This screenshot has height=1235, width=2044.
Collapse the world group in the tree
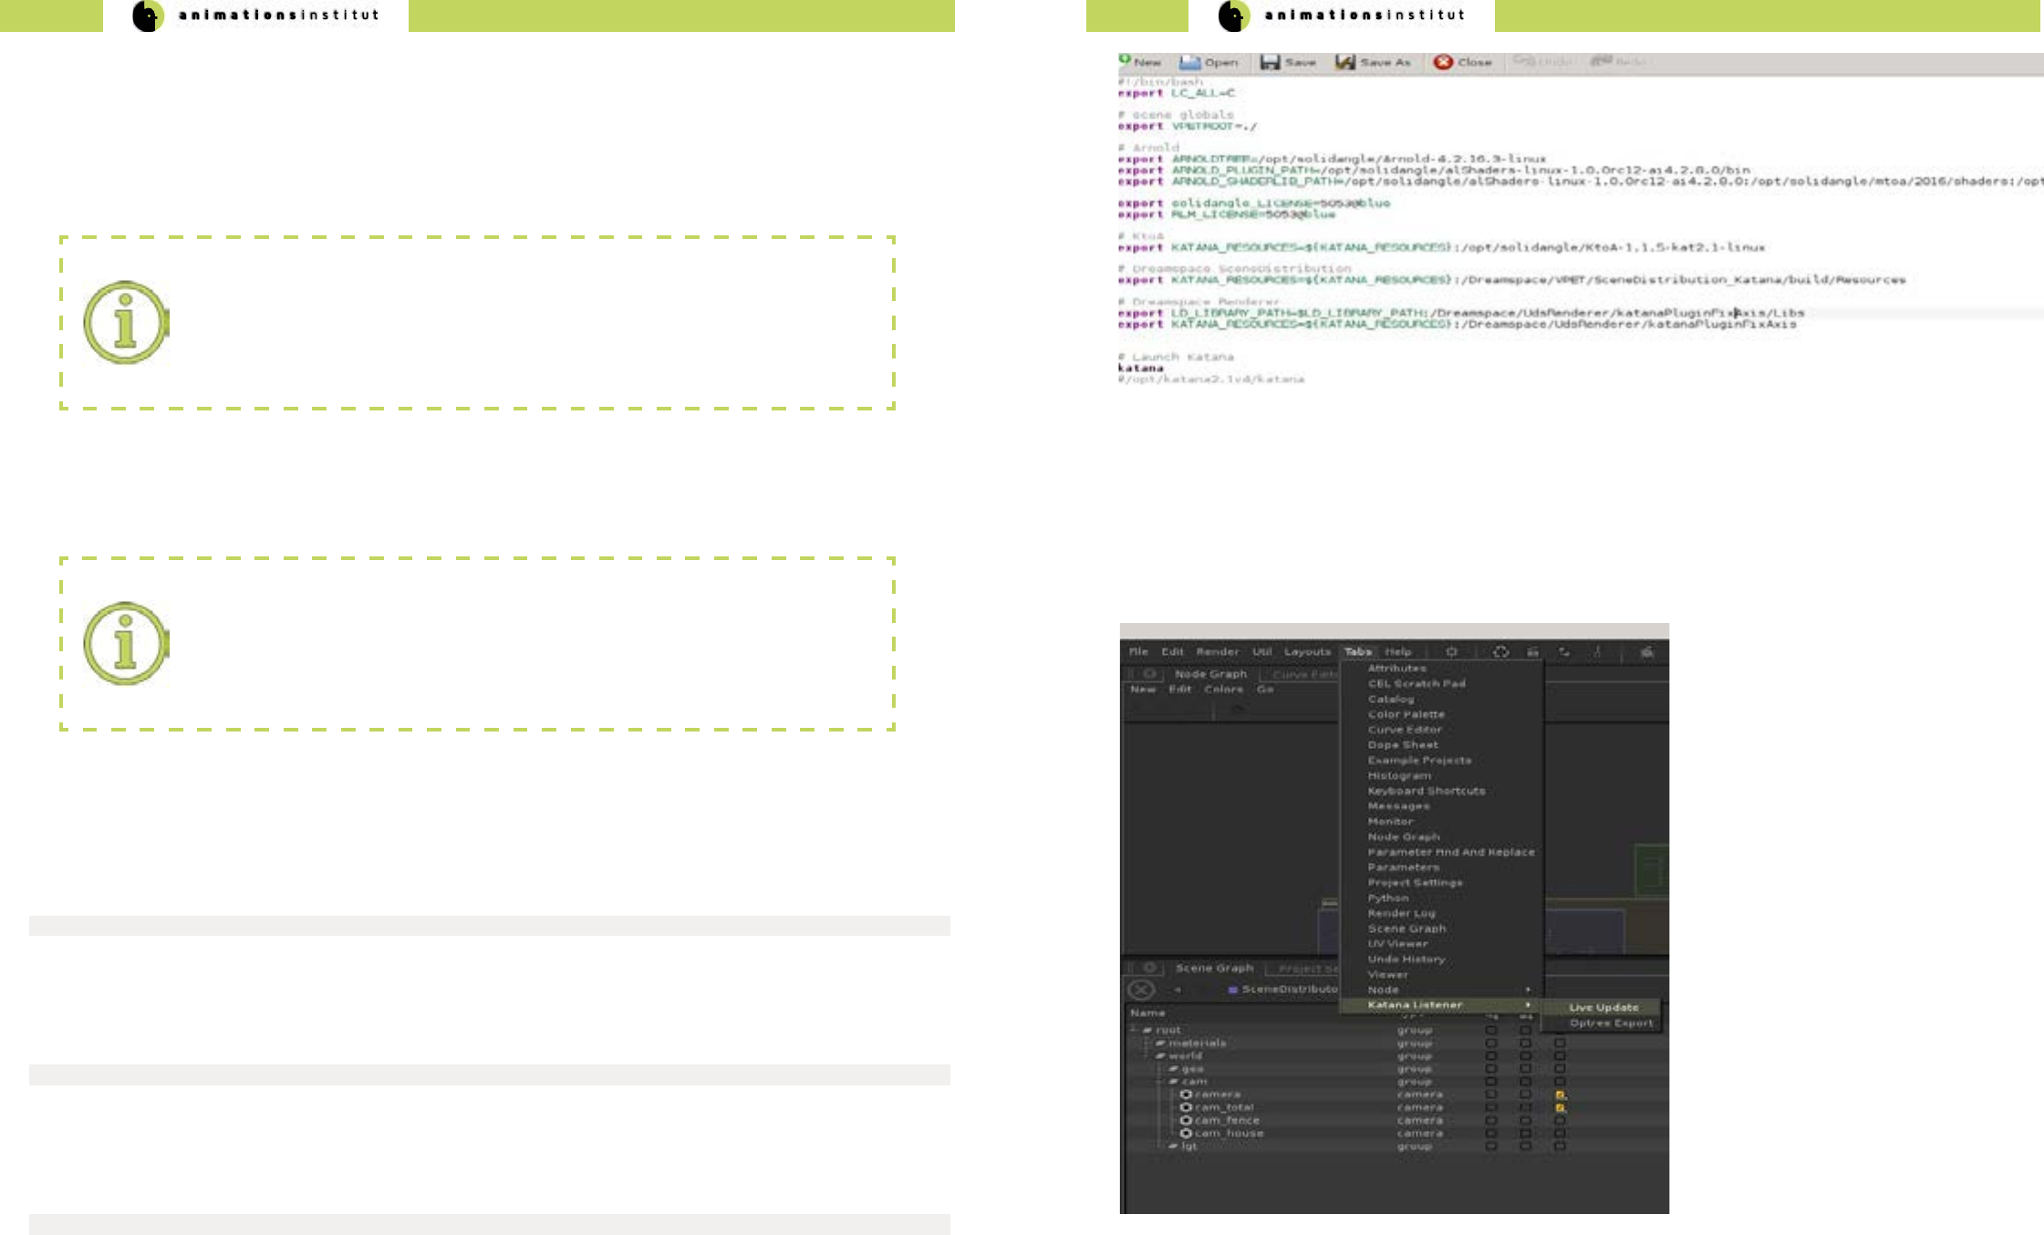tap(1160, 1055)
